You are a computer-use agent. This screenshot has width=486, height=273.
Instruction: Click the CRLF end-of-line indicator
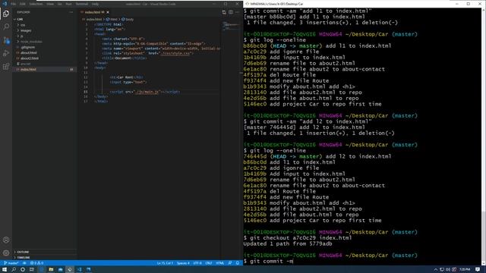(209, 263)
